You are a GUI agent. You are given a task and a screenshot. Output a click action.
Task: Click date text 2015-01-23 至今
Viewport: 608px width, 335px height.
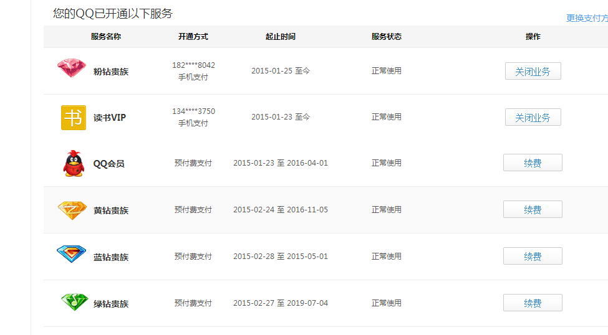(281, 117)
